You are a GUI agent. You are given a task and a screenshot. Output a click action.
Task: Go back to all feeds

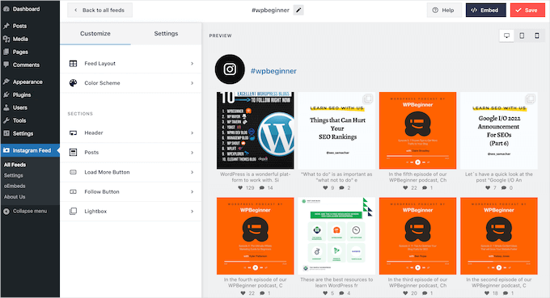(99, 10)
